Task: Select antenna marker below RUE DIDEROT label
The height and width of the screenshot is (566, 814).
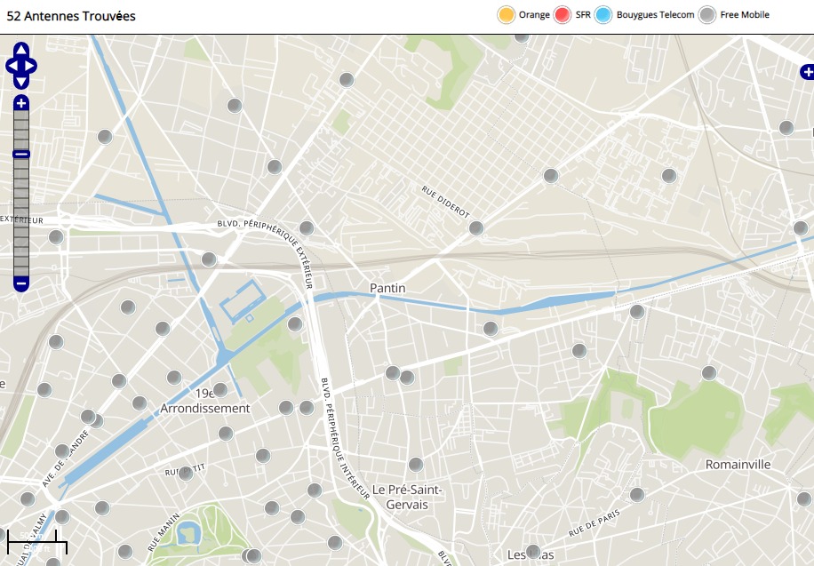Action: pyautogui.click(x=476, y=228)
